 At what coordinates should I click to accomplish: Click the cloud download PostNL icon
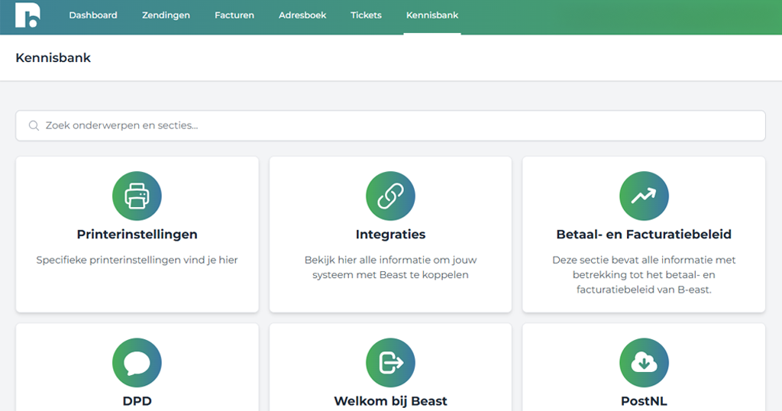644,363
